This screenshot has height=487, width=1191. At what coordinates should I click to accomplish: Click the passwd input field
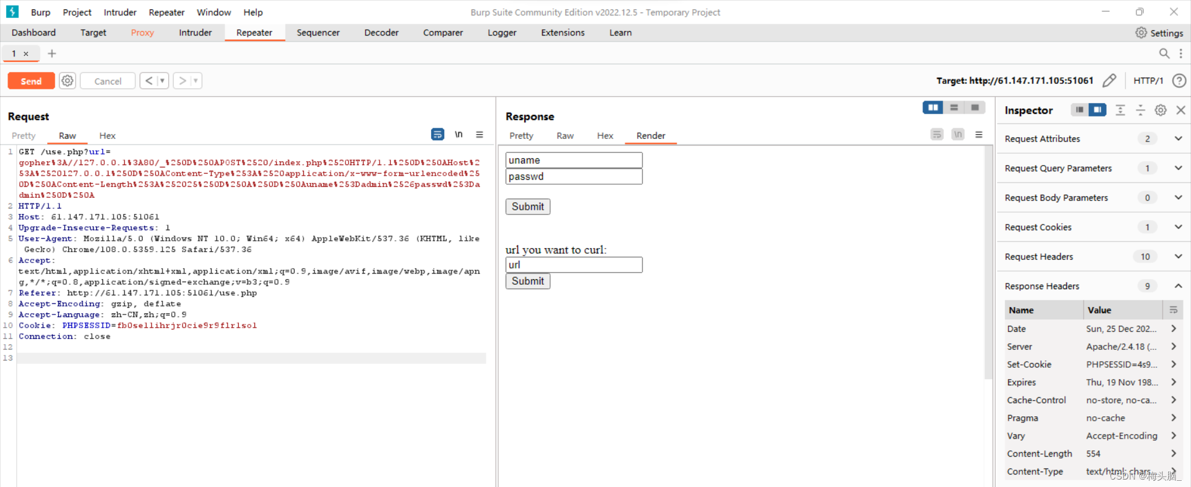[x=574, y=177]
